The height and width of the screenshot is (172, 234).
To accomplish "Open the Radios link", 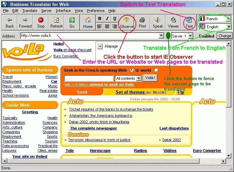I will pos(141,151).
